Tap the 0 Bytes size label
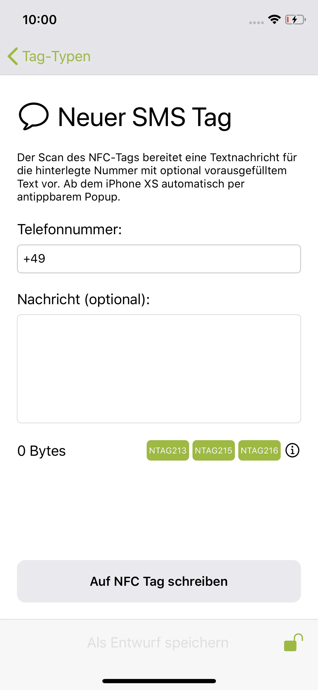This screenshot has height=690, width=318. tap(42, 451)
